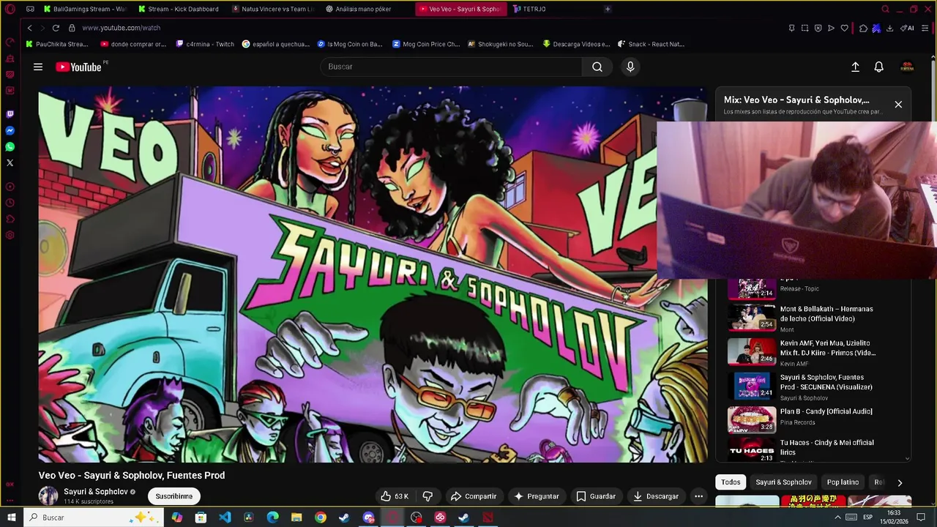Open Visual Studio Code from taskbar
This screenshot has height=527, width=937.
[225, 517]
